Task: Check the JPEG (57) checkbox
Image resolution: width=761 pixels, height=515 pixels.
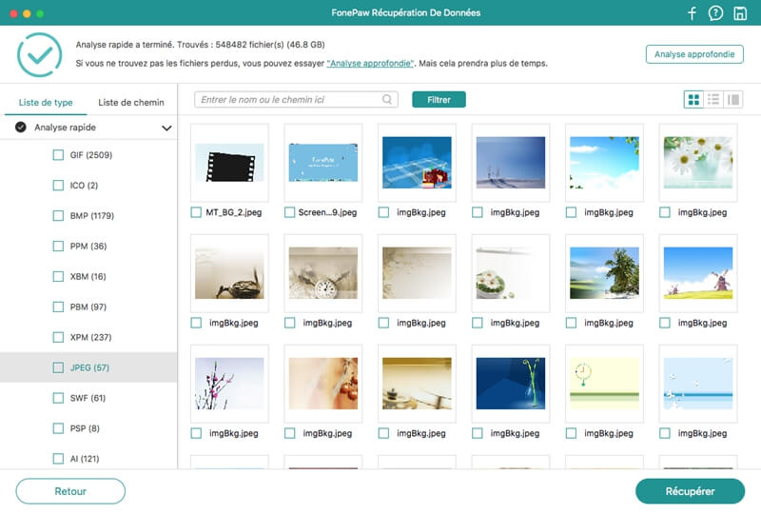Action: coord(58,367)
